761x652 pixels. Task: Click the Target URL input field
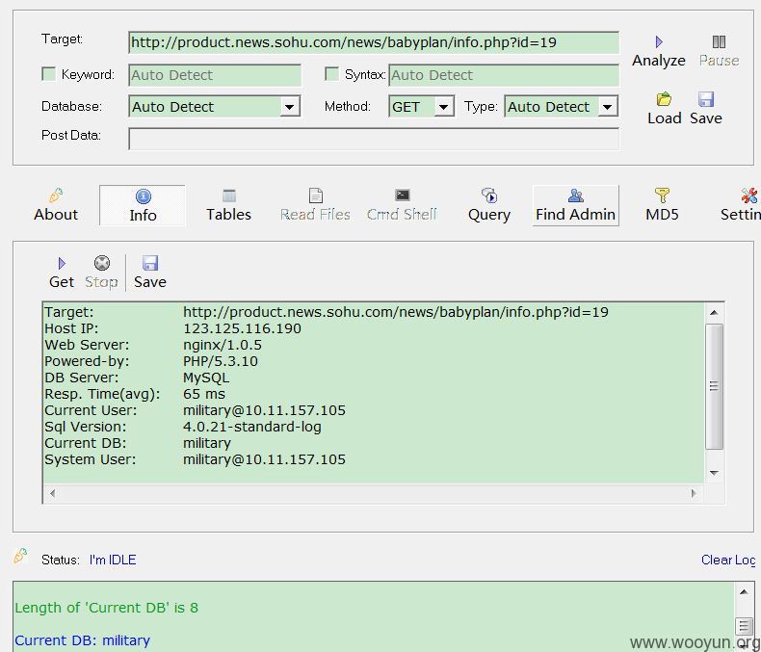tap(374, 42)
